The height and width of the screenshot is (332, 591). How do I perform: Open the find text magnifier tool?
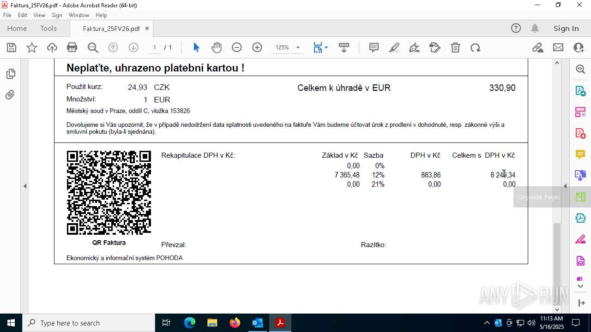[x=93, y=47]
